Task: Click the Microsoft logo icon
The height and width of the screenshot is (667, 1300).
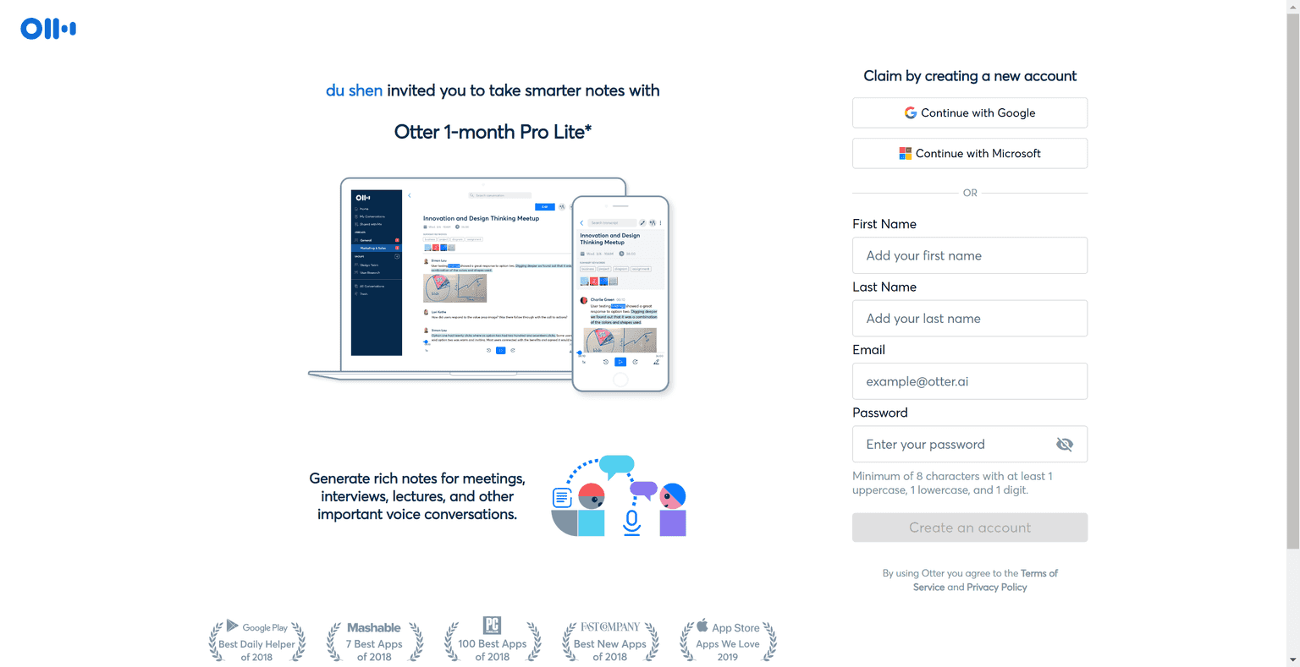Action: (906, 154)
